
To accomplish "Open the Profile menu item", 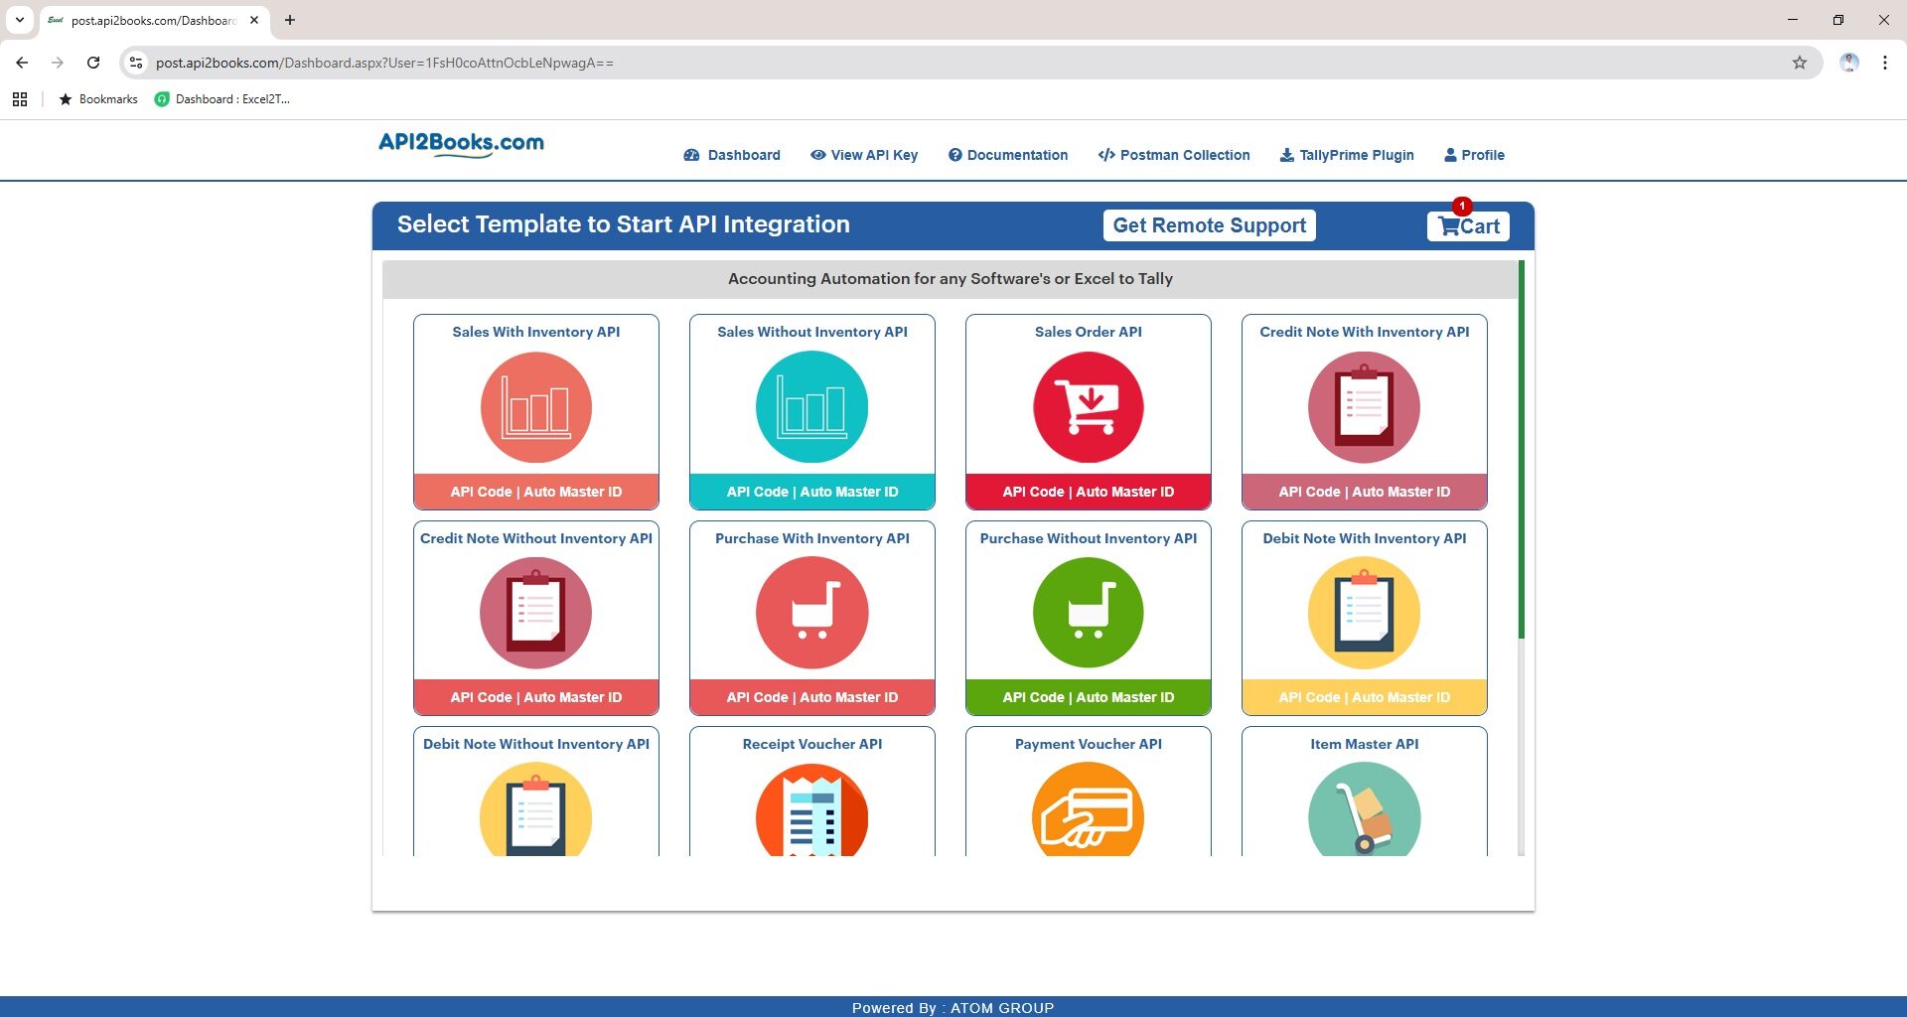I will tap(1474, 155).
